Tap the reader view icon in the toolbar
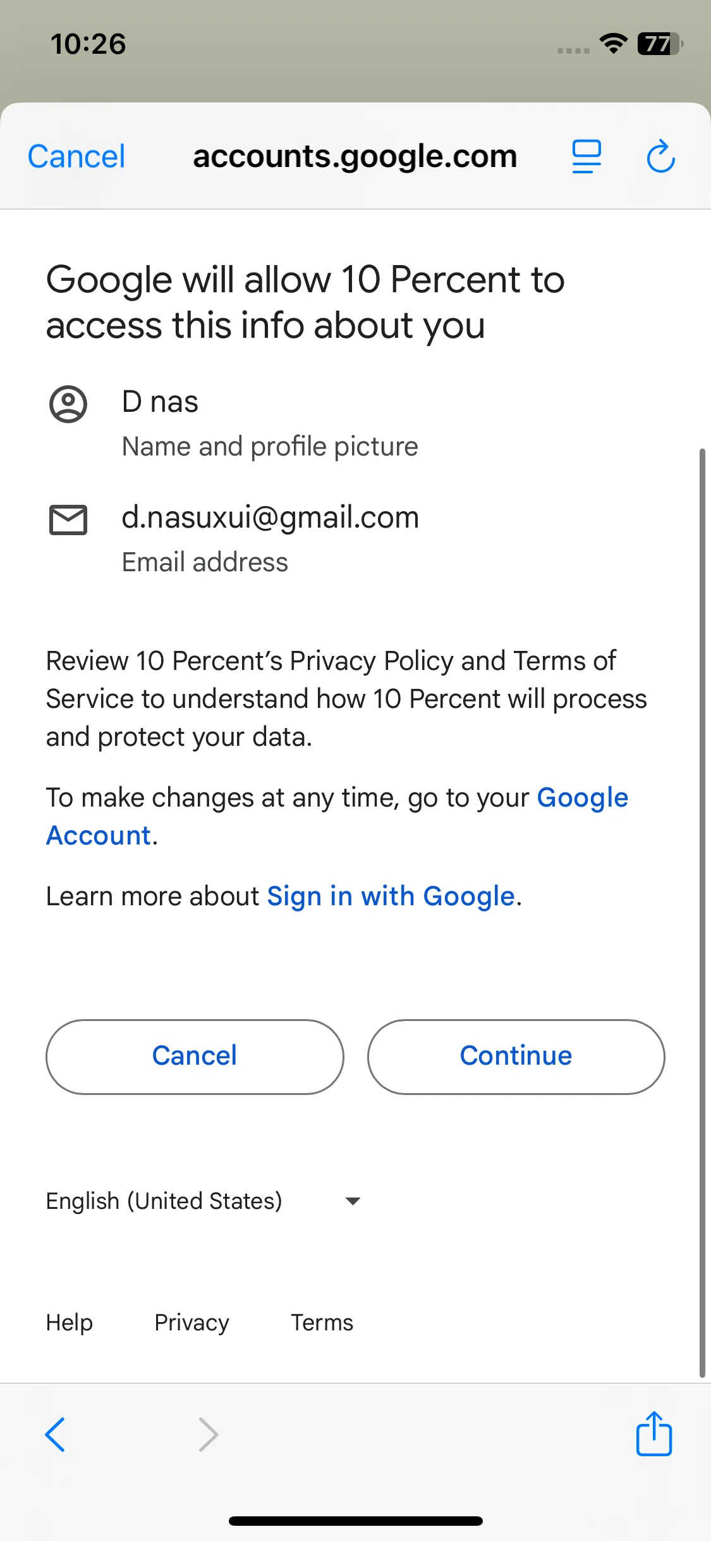Image resolution: width=711 pixels, height=1541 pixels. (x=586, y=156)
